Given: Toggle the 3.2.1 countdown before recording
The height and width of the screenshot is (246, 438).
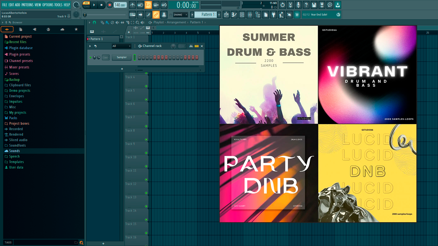Looking at the screenshot, I should [148, 5].
